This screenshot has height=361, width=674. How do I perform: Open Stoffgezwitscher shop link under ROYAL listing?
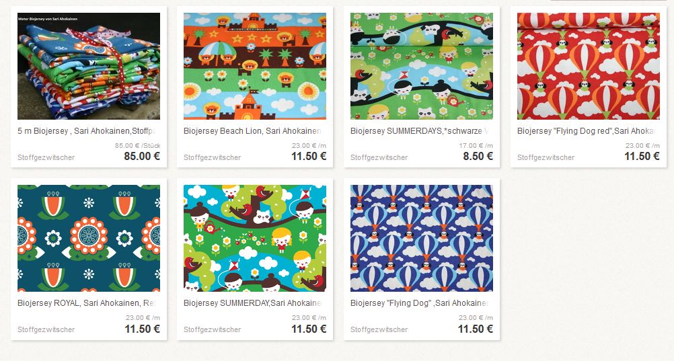pos(46,329)
